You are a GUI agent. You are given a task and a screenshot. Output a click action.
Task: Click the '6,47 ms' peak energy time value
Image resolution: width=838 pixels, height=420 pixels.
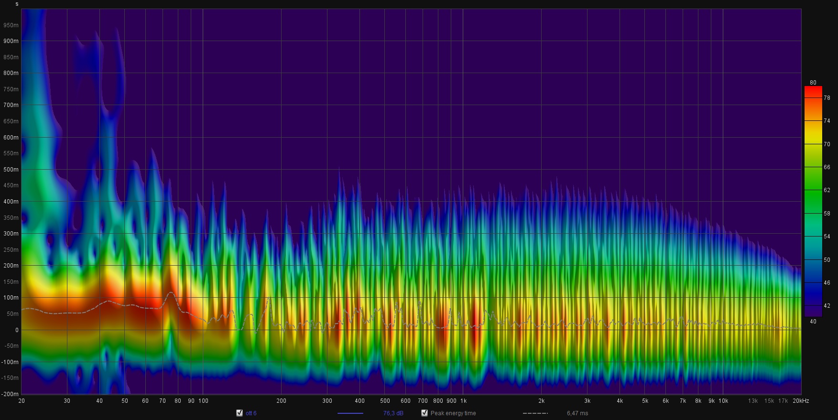[577, 413]
